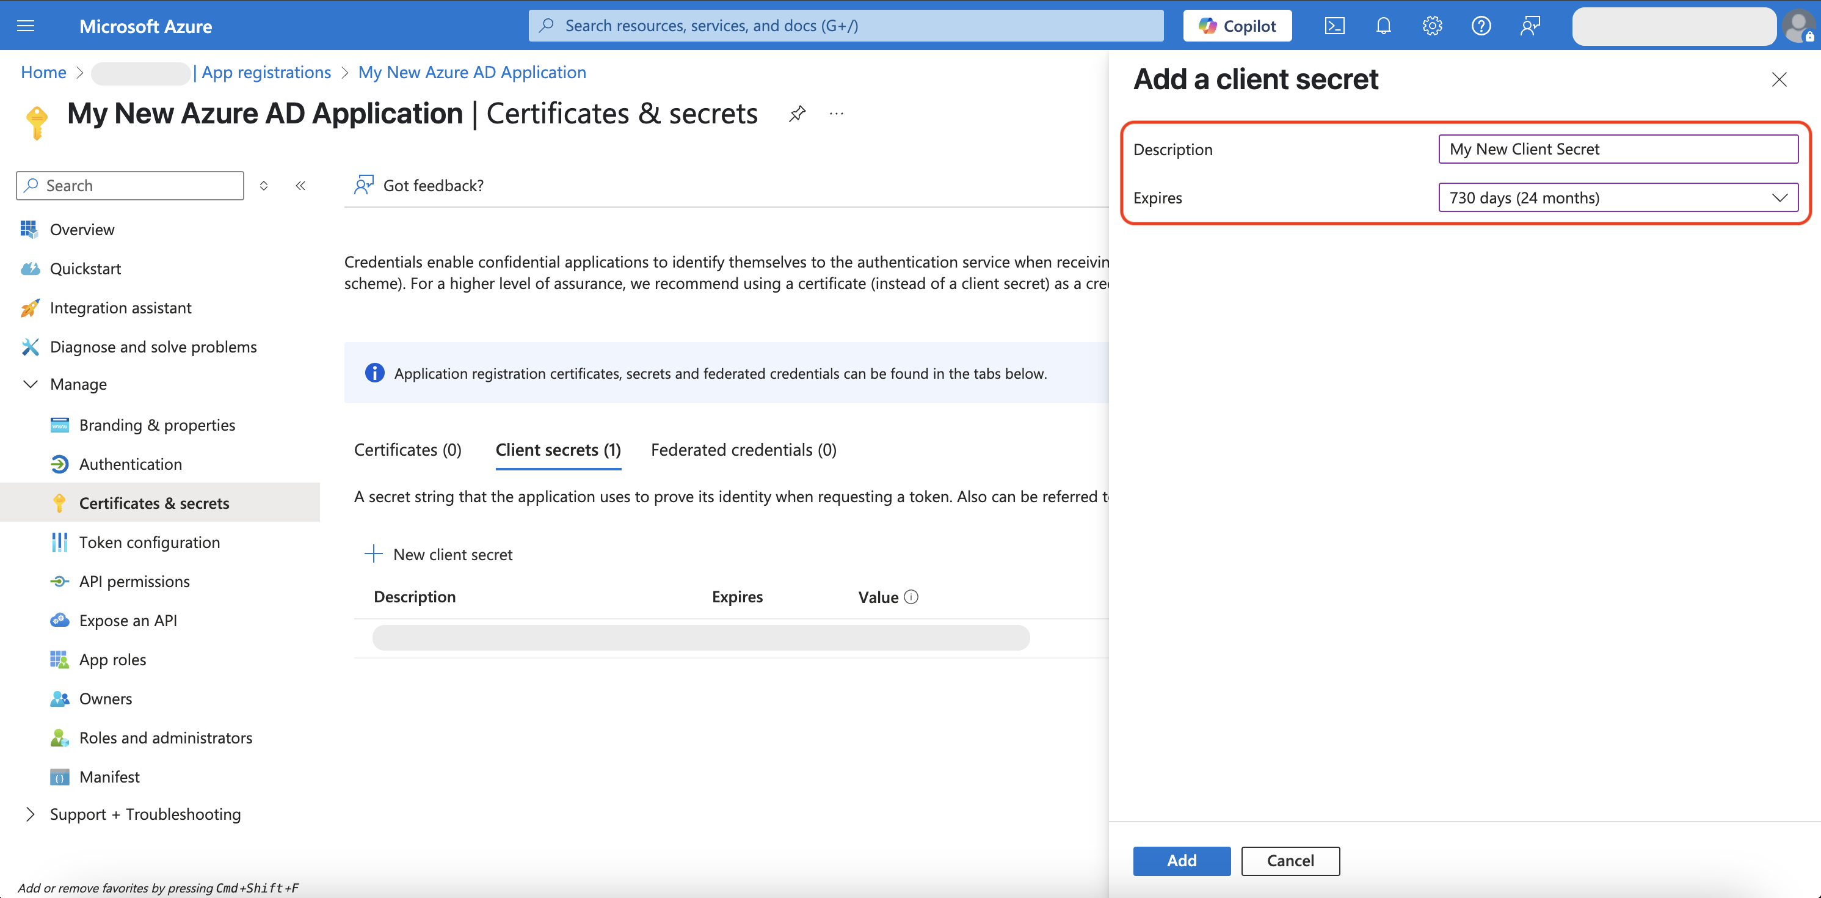The width and height of the screenshot is (1821, 898).
Task: Close the Add a client secret panel
Action: (1779, 79)
